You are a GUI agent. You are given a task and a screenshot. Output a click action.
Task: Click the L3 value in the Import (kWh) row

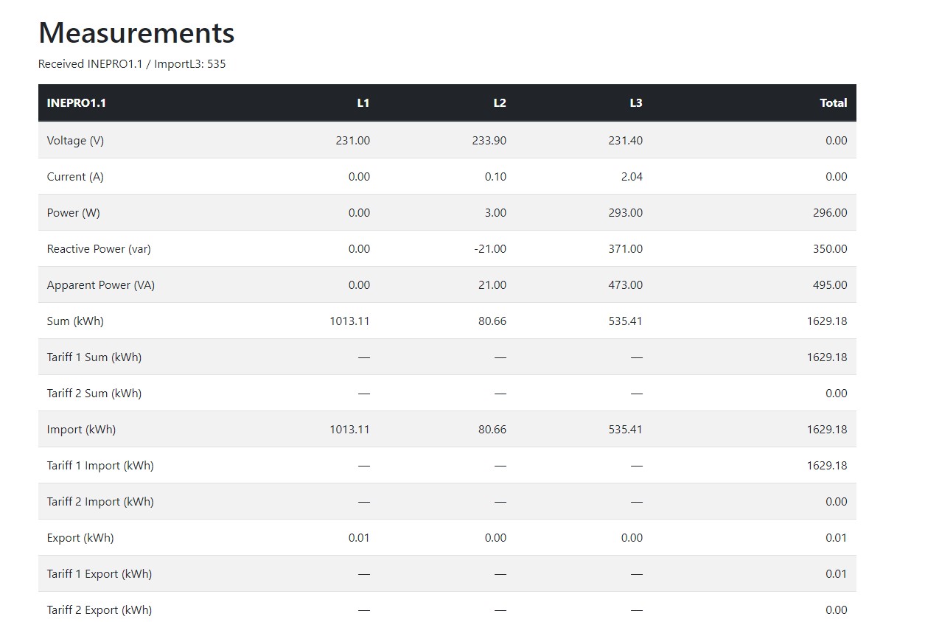click(x=625, y=430)
